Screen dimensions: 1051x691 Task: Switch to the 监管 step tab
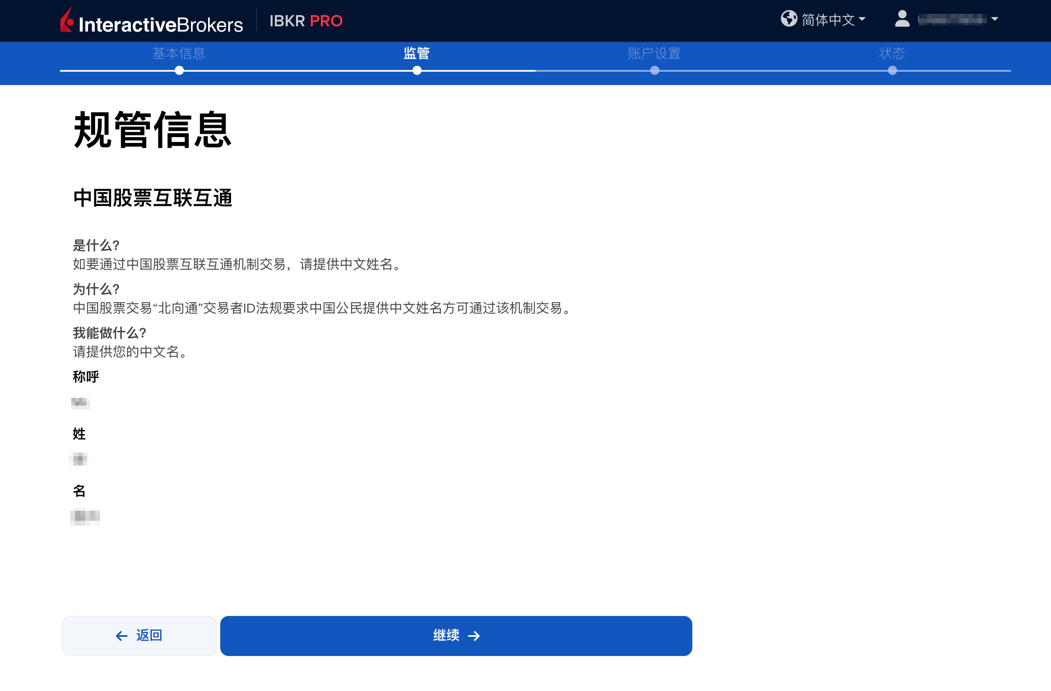(x=416, y=53)
